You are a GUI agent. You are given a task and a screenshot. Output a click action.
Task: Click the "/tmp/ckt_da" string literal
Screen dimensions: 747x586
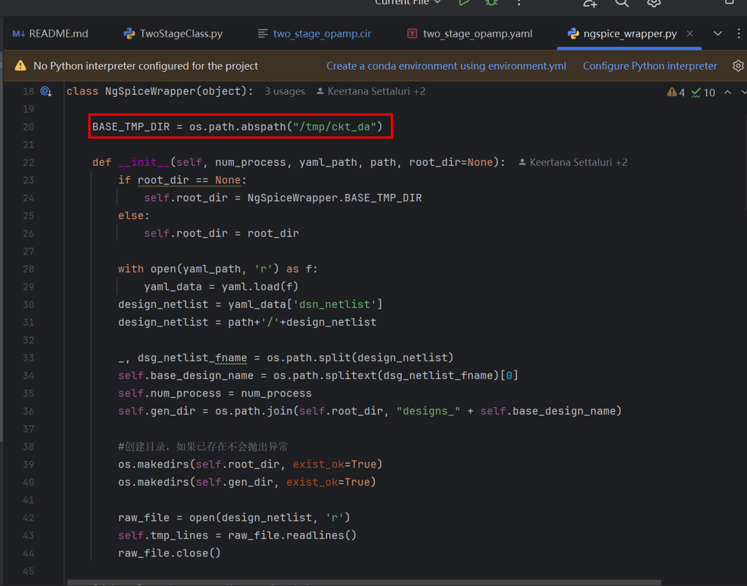pos(335,126)
